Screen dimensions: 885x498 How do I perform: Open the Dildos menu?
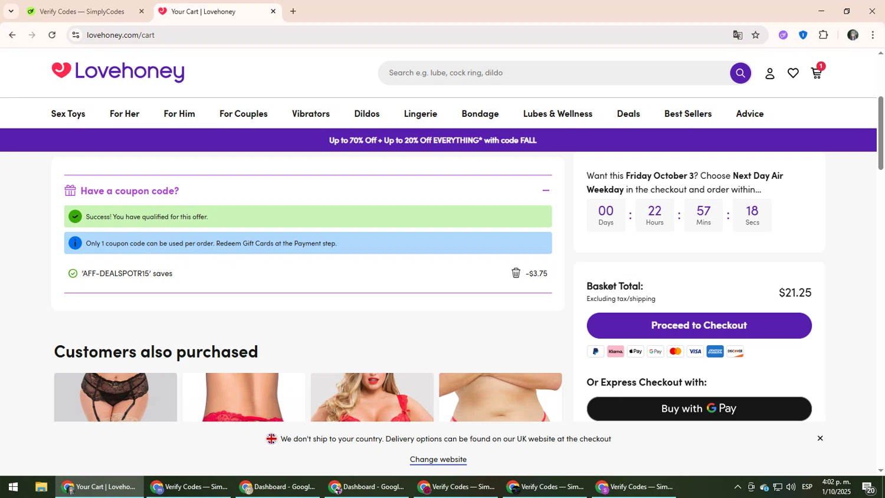(x=367, y=114)
